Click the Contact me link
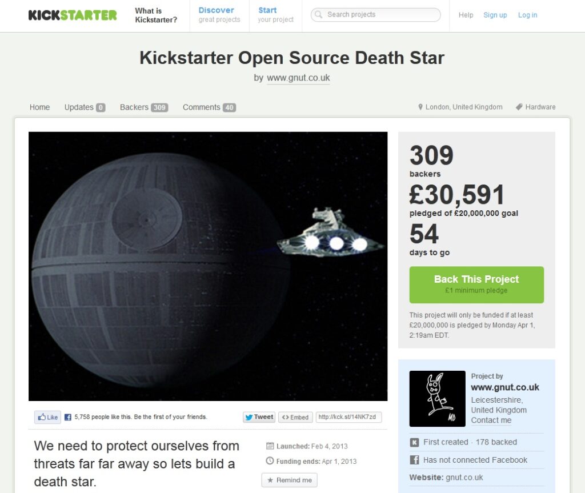This screenshot has width=585, height=493. click(491, 420)
